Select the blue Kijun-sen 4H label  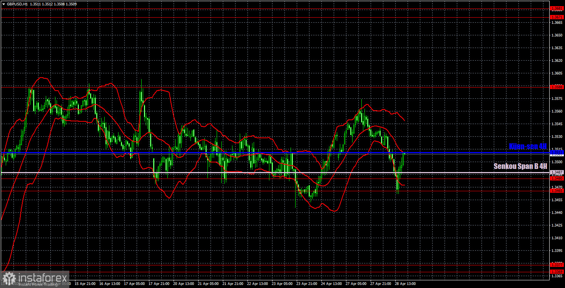click(x=528, y=146)
